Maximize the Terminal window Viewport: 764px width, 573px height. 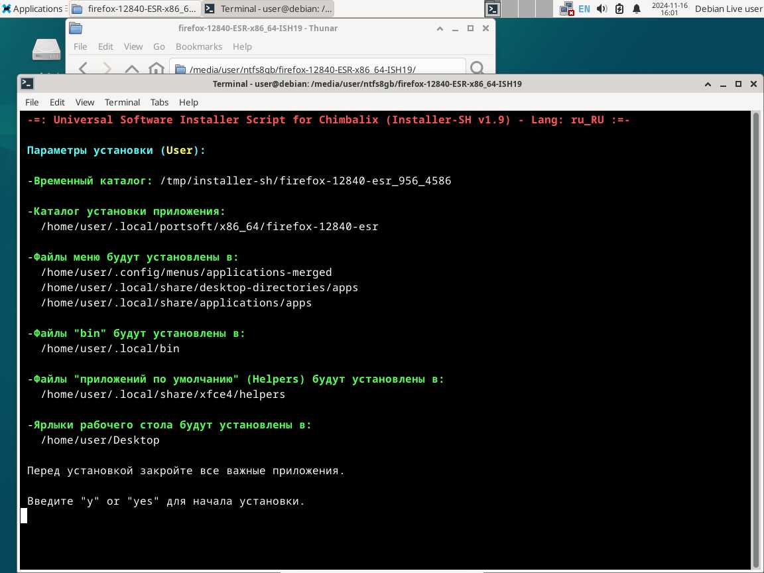(x=738, y=84)
